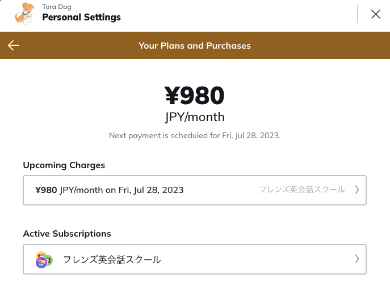
Task: Click the Personal Settings heading
Action: 81,17
